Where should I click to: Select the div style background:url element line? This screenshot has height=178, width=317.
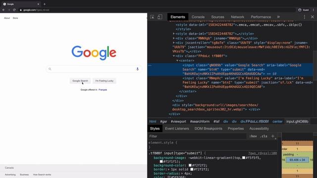pos(216,107)
